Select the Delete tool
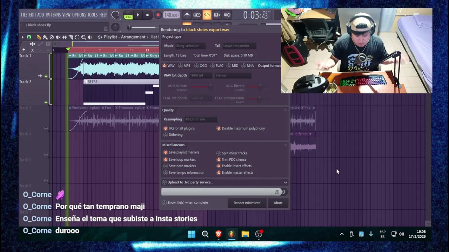Viewport: 449px width, 252px height. coord(52,37)
